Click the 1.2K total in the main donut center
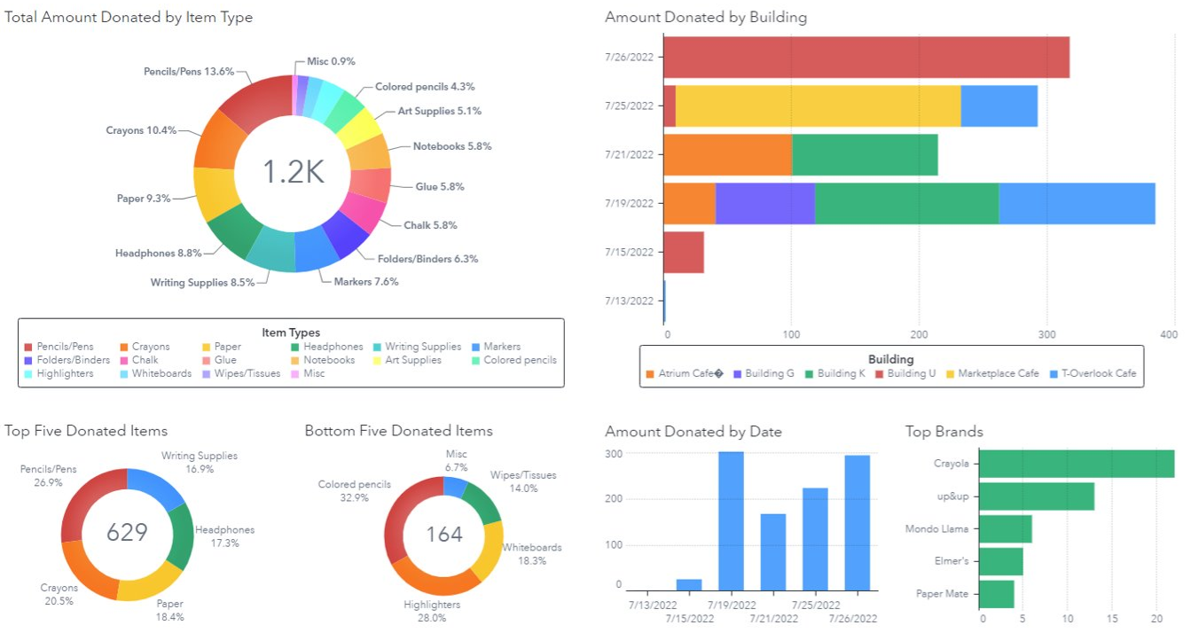This screenshot has width=1191, height=633. (x=294, y=172)
